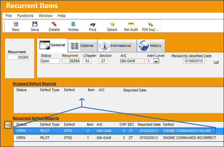Click the Reported Date header in Recurrent reports

[149, 124]
